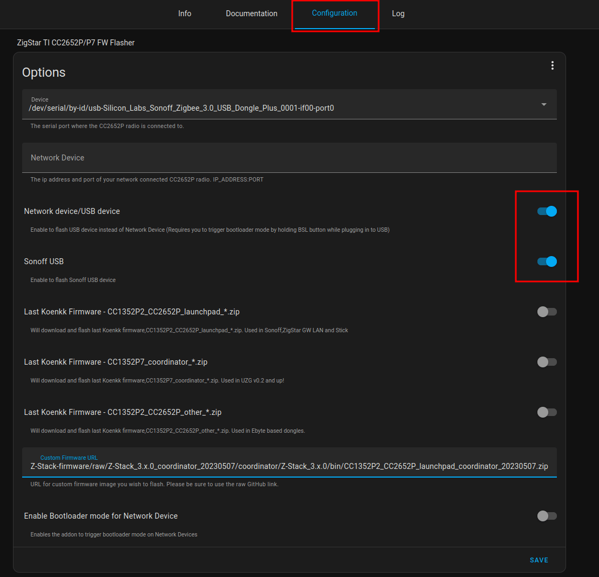Click the hint 'Used in Ebyte based dongles'
Screen dimensions: 599x577
[x=268, y=431]
